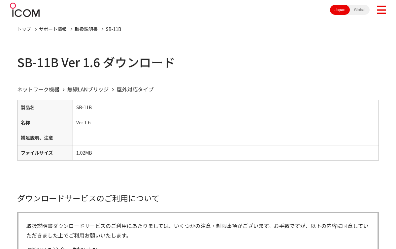Click the ファイルサイズ header cell
This screenshot has height=249, width=396.
coord(45,153)
